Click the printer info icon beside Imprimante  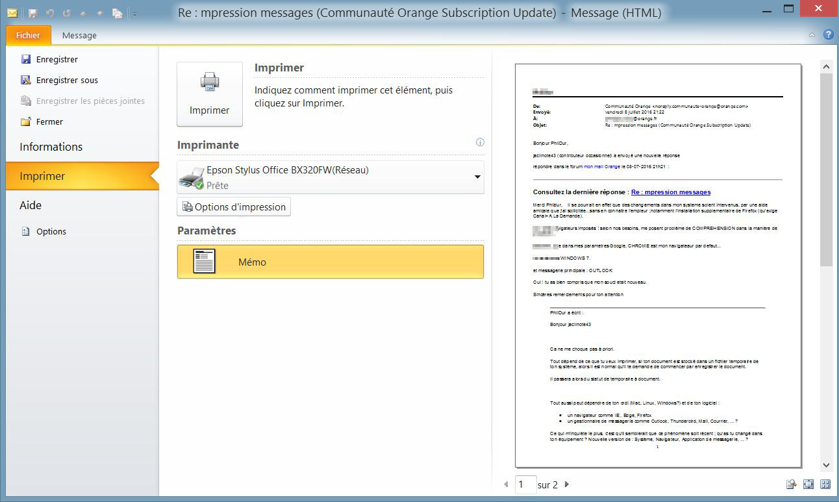(480, 142)
